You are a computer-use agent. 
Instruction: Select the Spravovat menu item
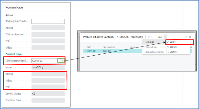tap(150, 42)
